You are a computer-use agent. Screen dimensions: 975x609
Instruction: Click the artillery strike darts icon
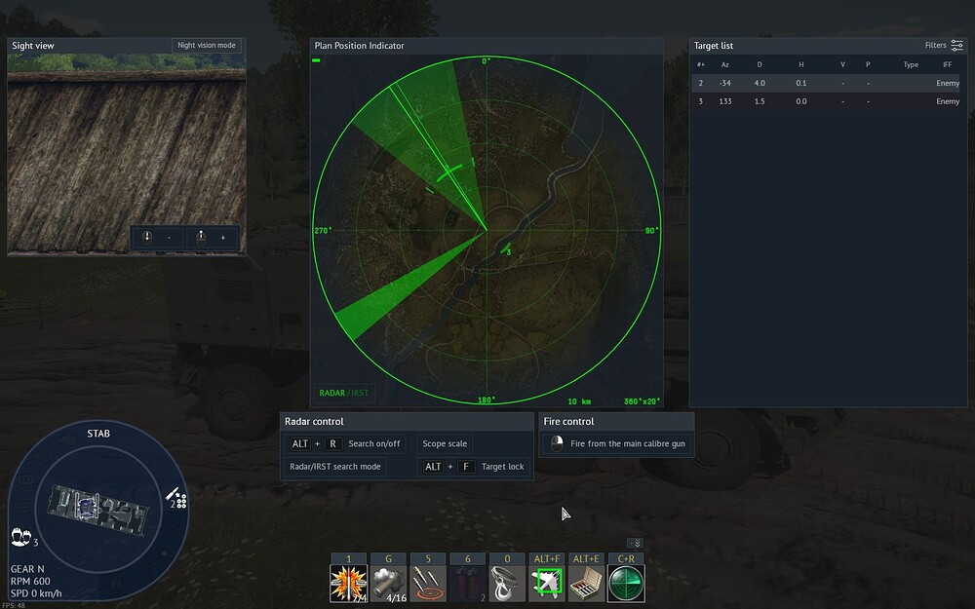click(428, 584)
